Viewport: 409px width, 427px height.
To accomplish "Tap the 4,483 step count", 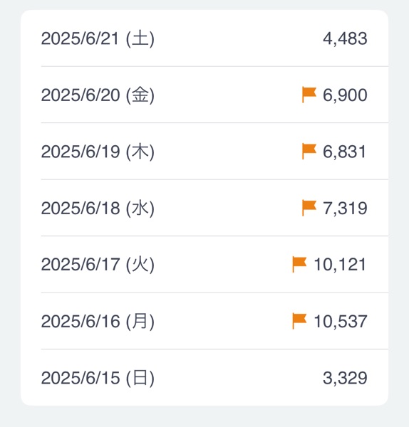I will pyautogui.click(x=345, y=38).
